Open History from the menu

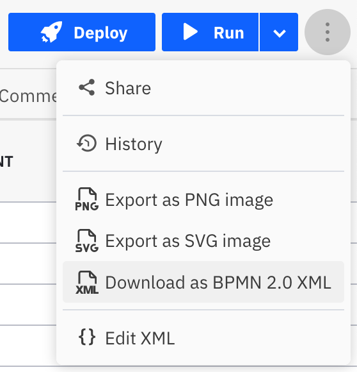point(203,144)
